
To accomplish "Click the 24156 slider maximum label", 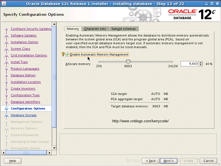I will tap(173, 66).
